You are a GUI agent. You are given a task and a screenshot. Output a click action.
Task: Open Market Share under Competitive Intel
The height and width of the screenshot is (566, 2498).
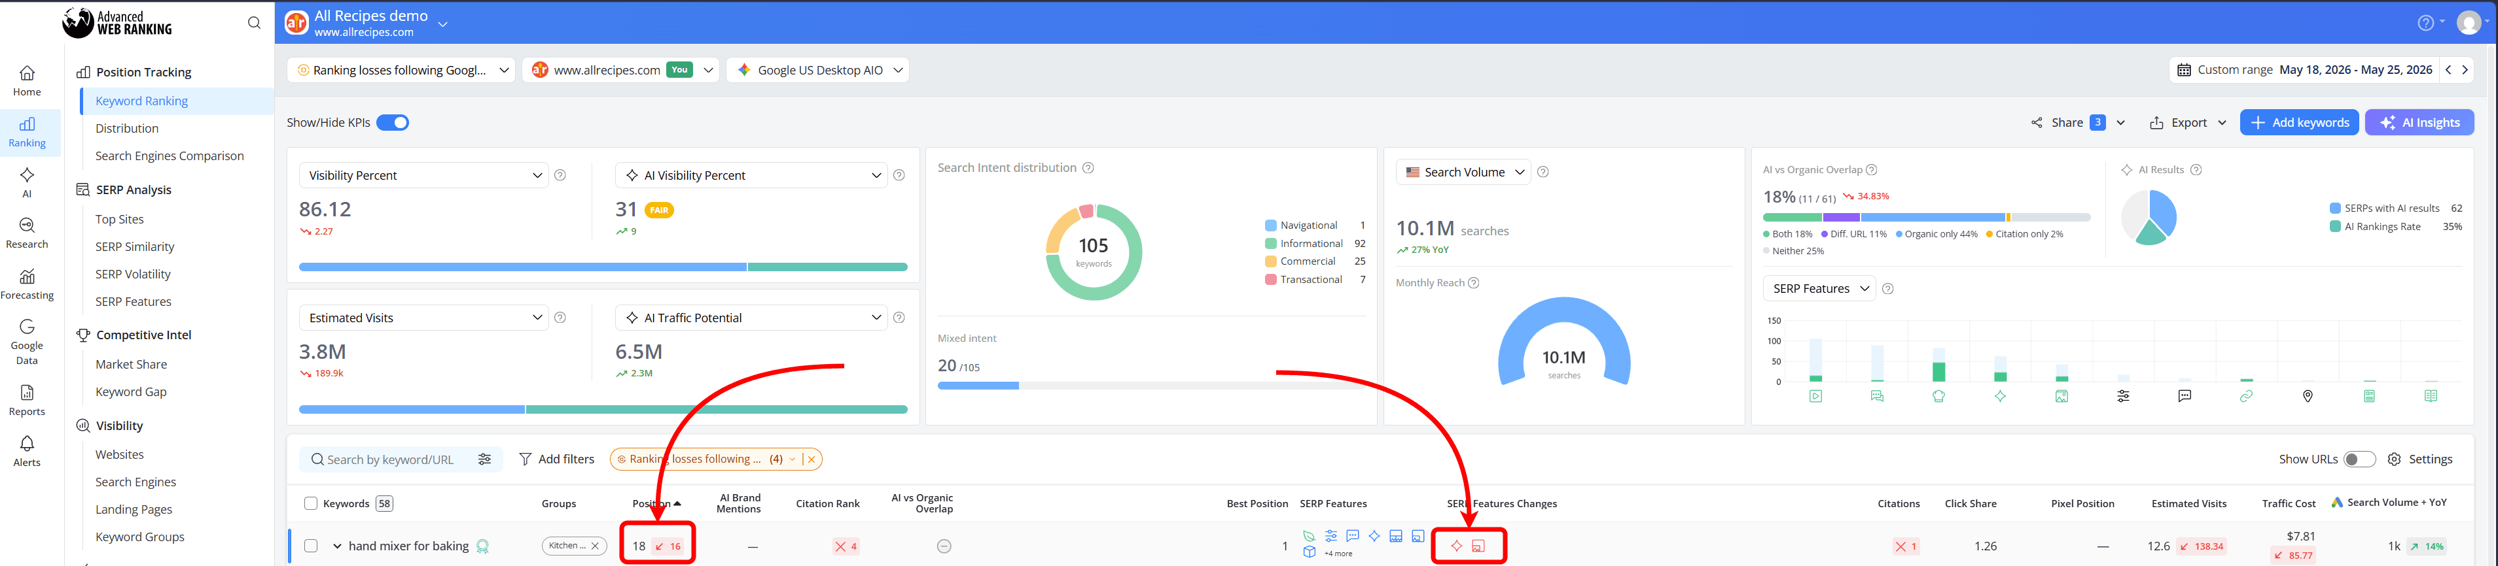point(131,365)
